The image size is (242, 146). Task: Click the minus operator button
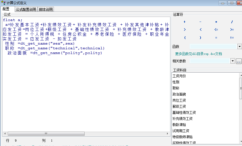200,22
